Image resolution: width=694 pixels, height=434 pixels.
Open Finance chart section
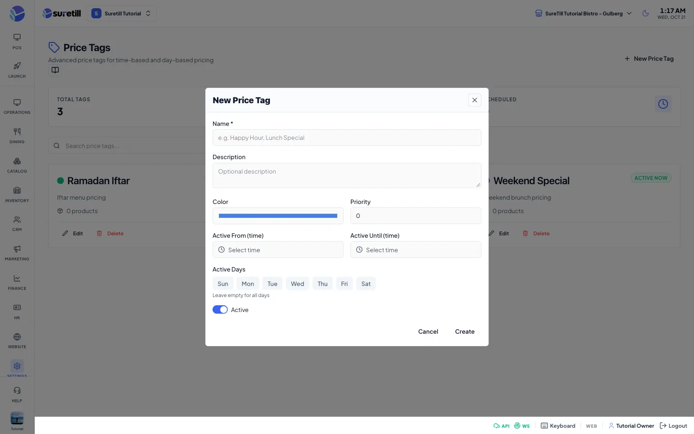coord(17,283)
